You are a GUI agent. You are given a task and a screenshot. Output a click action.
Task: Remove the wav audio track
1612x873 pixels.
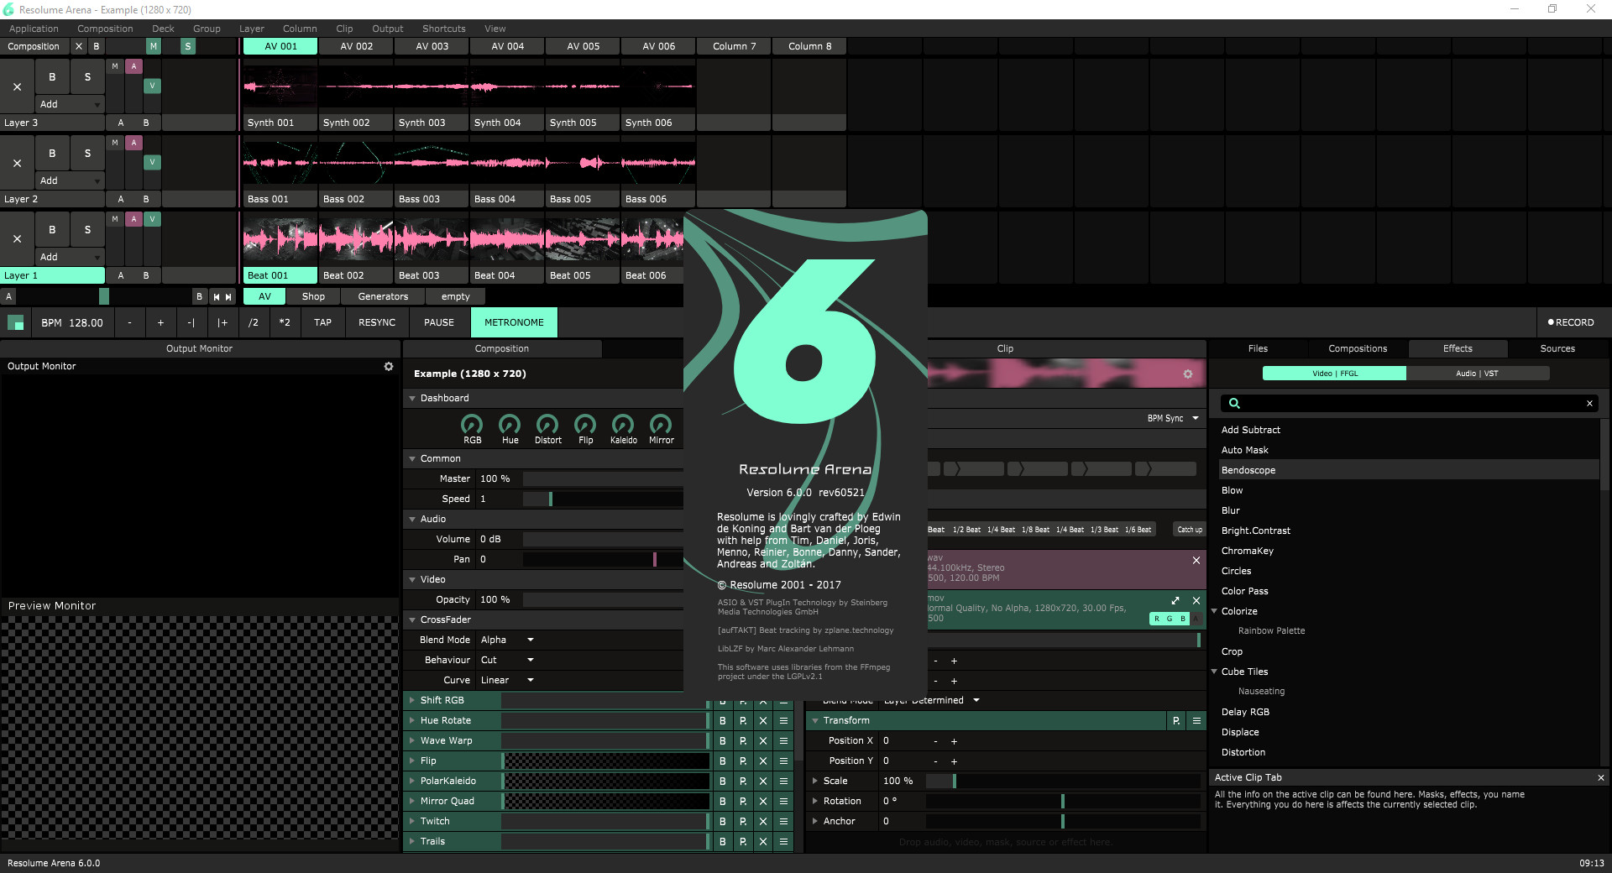(x=1196, y=560)
